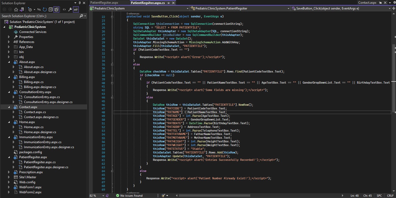Viewport: 396px width, 198px height.
Task: Open the Contact.aspx preview tab
Action: (367, 3)
